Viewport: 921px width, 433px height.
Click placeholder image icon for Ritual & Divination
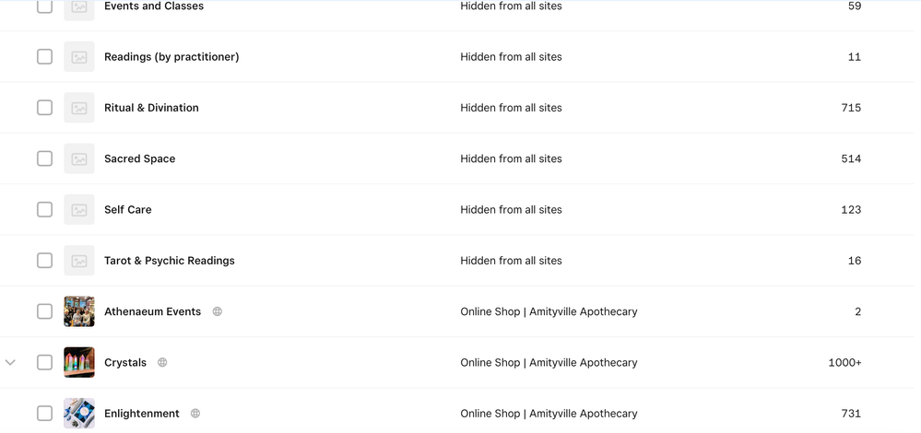tap(79, 108)
